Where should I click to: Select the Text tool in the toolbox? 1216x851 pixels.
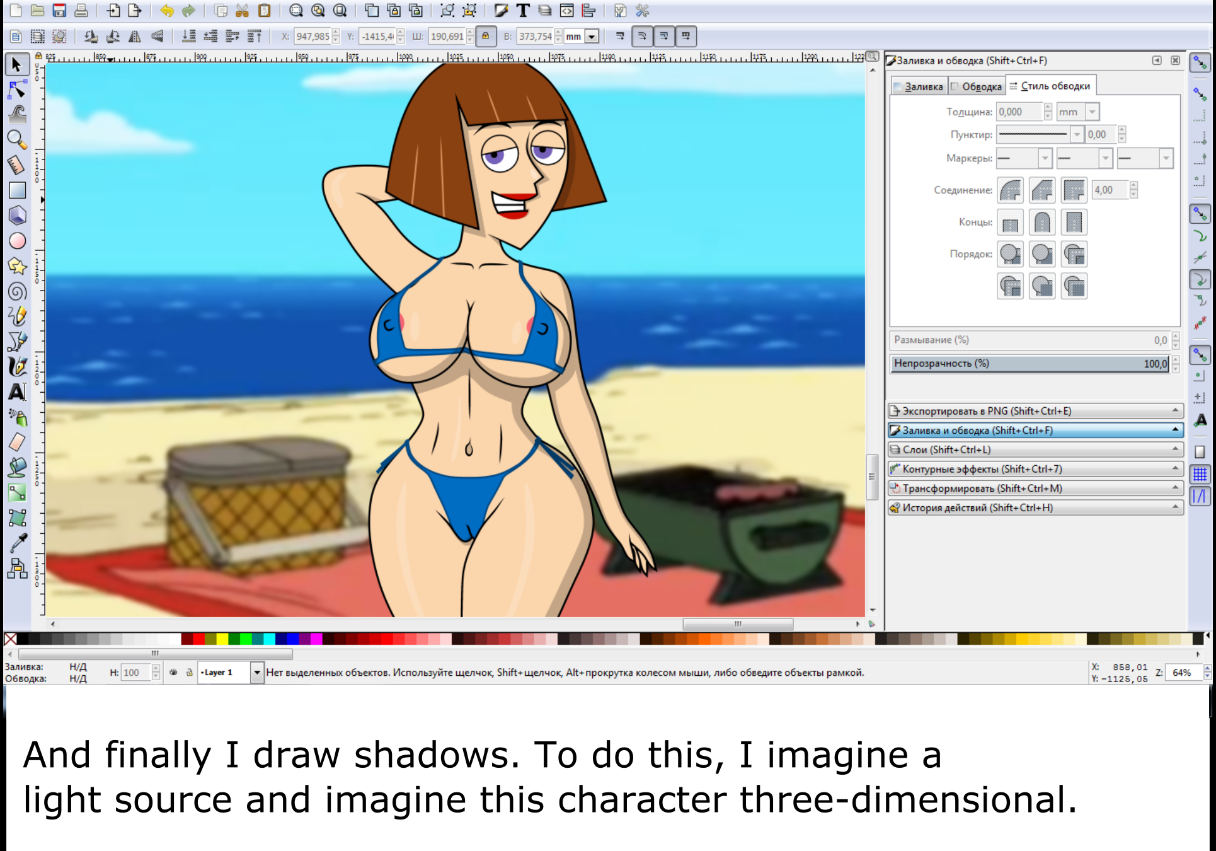tap(17, 391)
